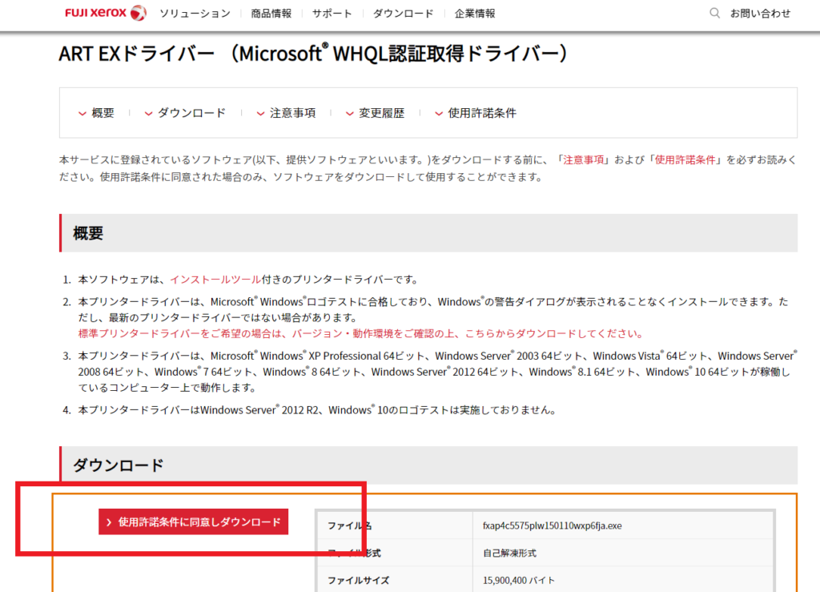Click the chevron icon beside 概要
820x592 pixels.
pyautogui.click(x=82, y=114)
